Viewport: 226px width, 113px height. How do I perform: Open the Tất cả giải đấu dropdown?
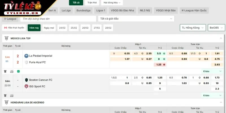[136, 19]
